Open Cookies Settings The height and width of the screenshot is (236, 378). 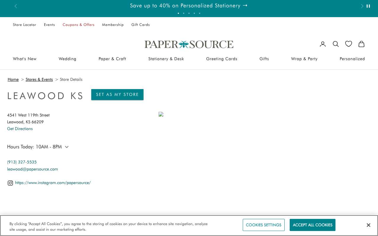coord(264,225)
